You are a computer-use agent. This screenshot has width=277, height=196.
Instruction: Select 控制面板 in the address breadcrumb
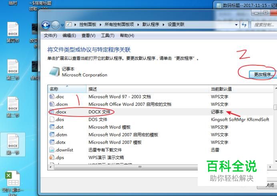pos(88,24)
